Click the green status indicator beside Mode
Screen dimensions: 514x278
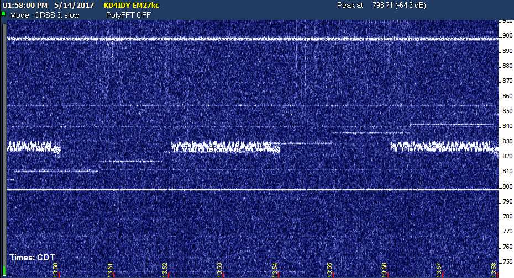(x=3, y=14)
